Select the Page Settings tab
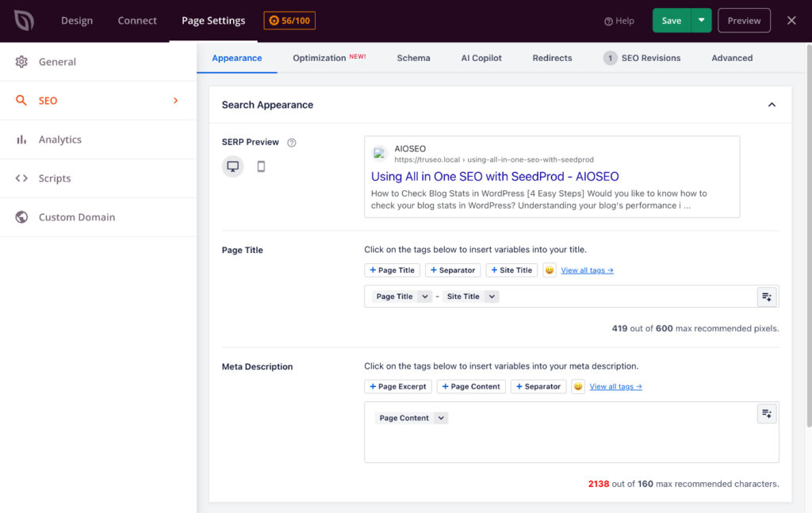 [213, 21]
